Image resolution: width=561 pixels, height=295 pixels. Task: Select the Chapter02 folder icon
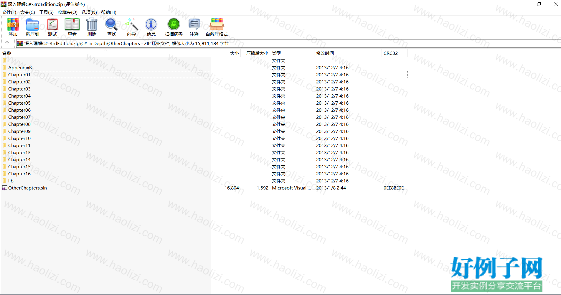tap(4, 82)
